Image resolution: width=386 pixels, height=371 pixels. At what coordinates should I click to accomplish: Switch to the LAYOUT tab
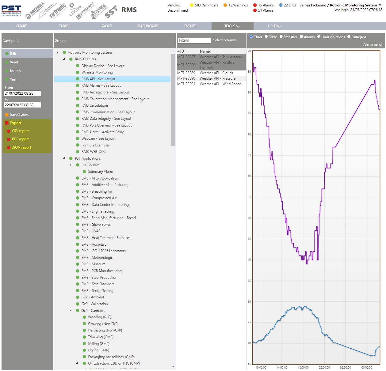coord(106,26)
